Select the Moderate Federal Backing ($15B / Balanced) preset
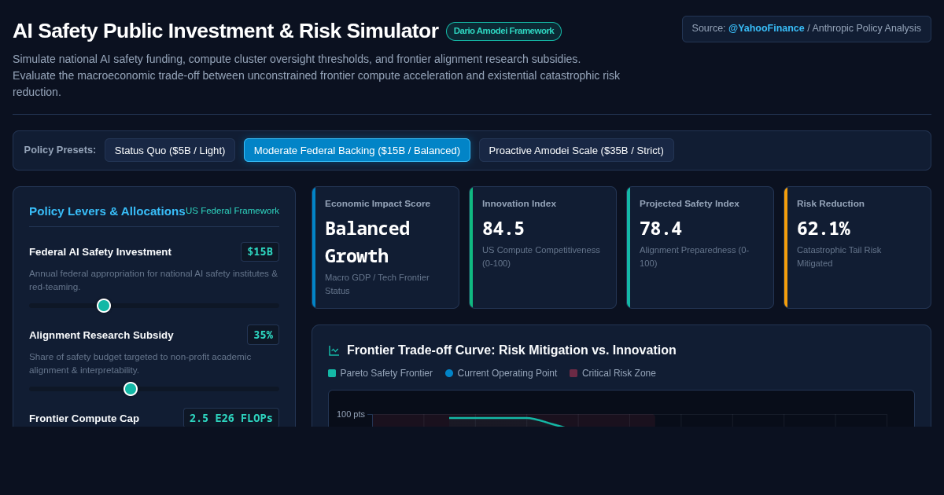 click(x=357, y=150)
